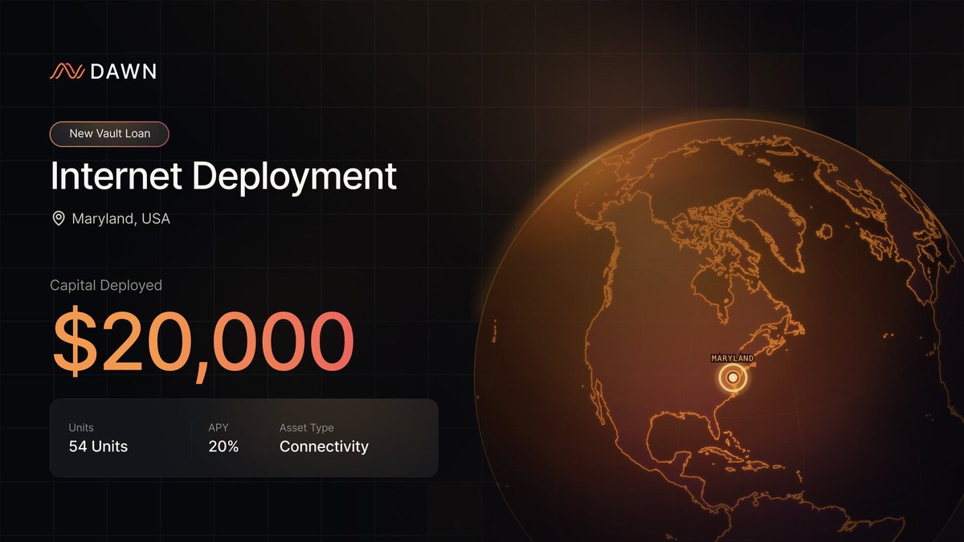Click the APY label
Viewport: 964px width, 542px height.
pyautogui.click(x=219, y=428)
